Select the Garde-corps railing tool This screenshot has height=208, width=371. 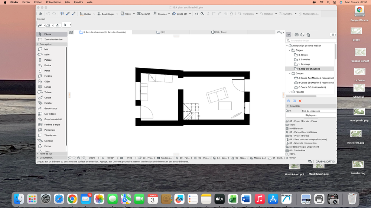click(x=52, y=108)
